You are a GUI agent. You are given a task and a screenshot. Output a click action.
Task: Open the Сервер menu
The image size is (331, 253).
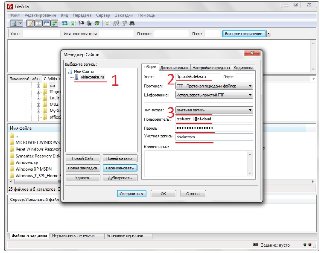tap(103, 15)
